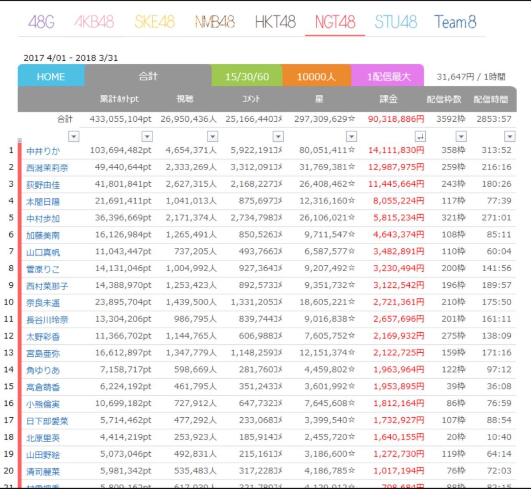531x489 pixels.
Task: Select the date range 2017 4/01 - 2018 3/31
Action: 71,58
